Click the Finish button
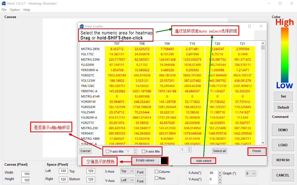The width and height of the screenshot is (297, 185). pos(257,151)
